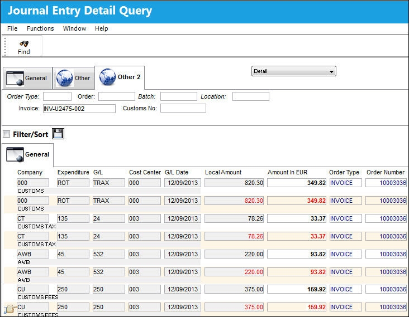Screen dimensions: 409x317
Task: Toggle the Filter/Sort checkbox
Action: (x=7, y=134)
